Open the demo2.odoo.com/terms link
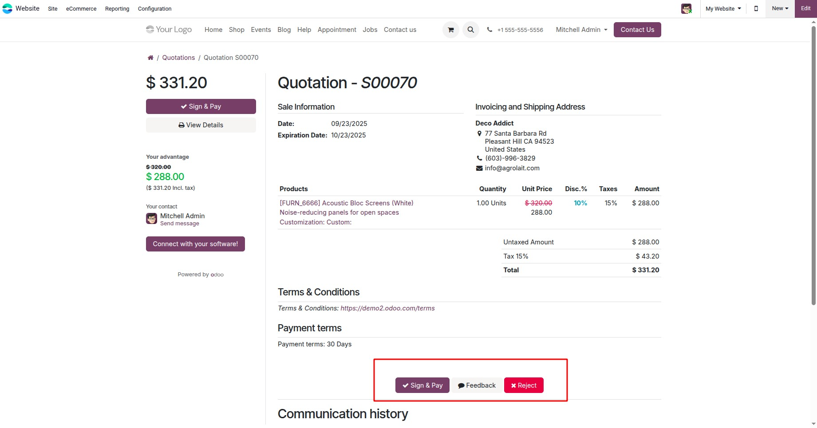 point(387,308)
